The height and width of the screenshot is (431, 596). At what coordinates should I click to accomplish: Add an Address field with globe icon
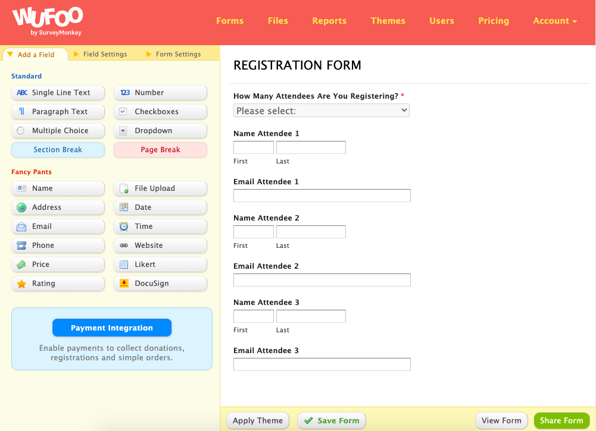tap(58, 207)
